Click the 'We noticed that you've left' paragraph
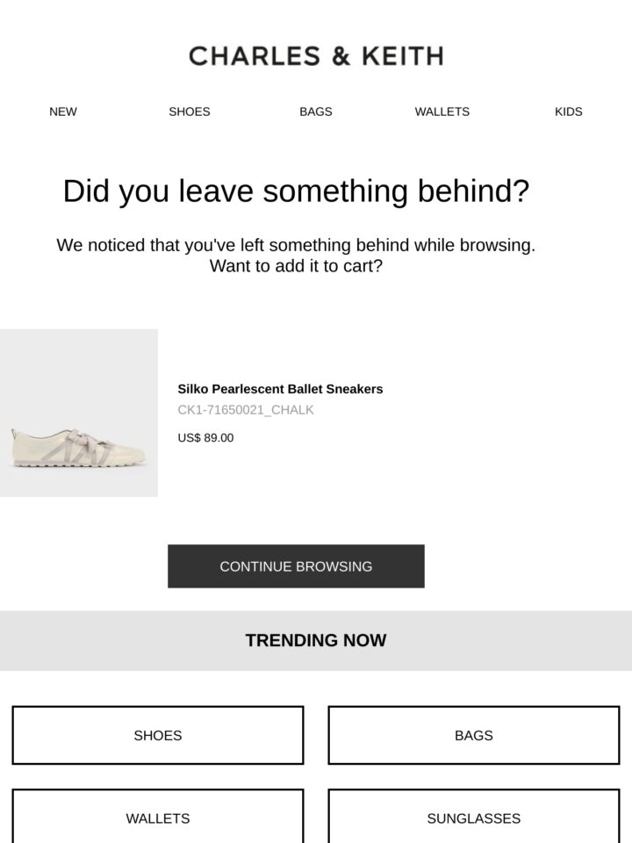Image resolution: width=632 pixels, height=843 pixels. click(x=296, y=256)
